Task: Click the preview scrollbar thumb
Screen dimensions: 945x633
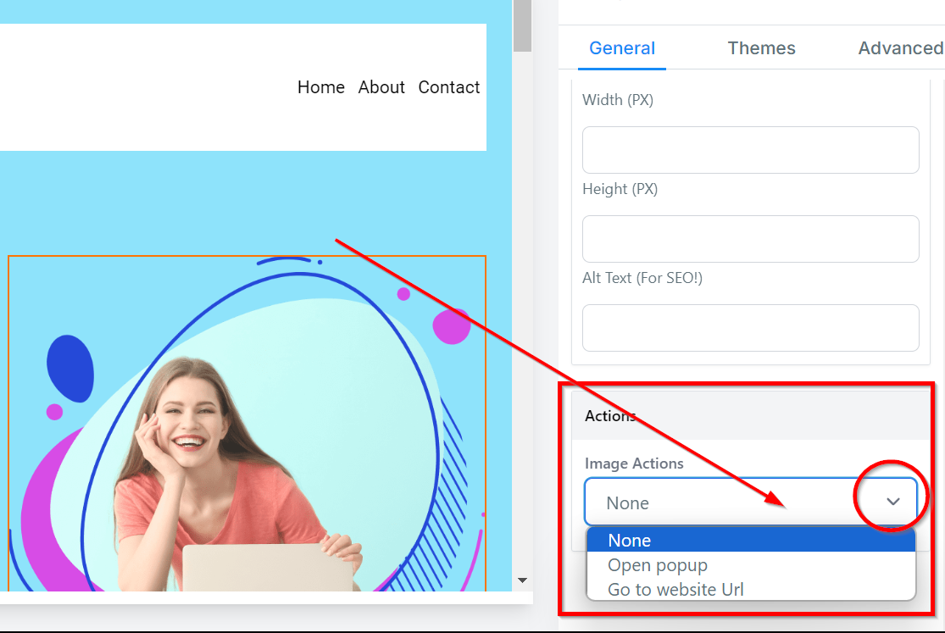Action: (x=522, y=26)
